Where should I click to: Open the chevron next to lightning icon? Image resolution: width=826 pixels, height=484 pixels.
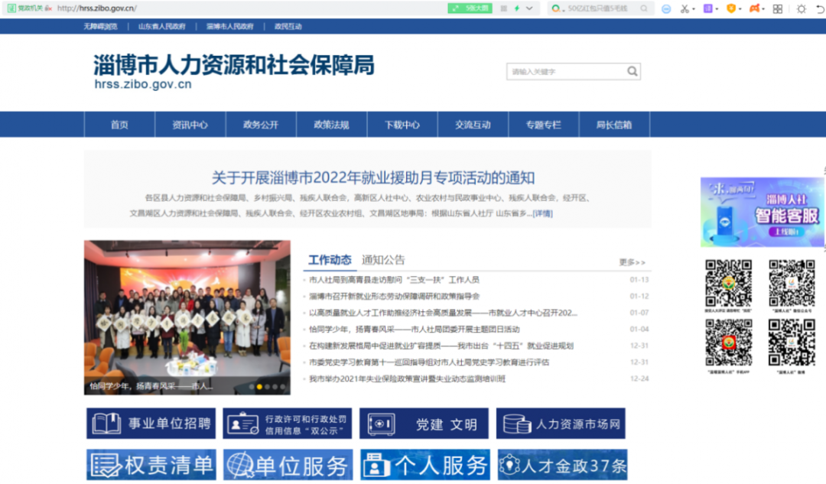528,8
